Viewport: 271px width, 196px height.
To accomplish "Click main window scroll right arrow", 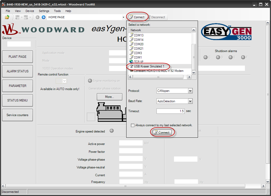I will (x=263, y=186).
